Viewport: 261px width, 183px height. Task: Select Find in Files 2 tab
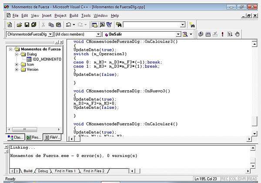tap(94, 171)
